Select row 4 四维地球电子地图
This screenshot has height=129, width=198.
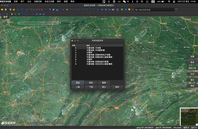click(x=97, y=55)
